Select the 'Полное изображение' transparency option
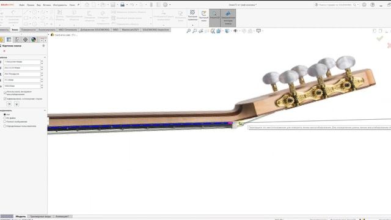The height and width of the screenshot is (220, 391). [x=5, y=122]
